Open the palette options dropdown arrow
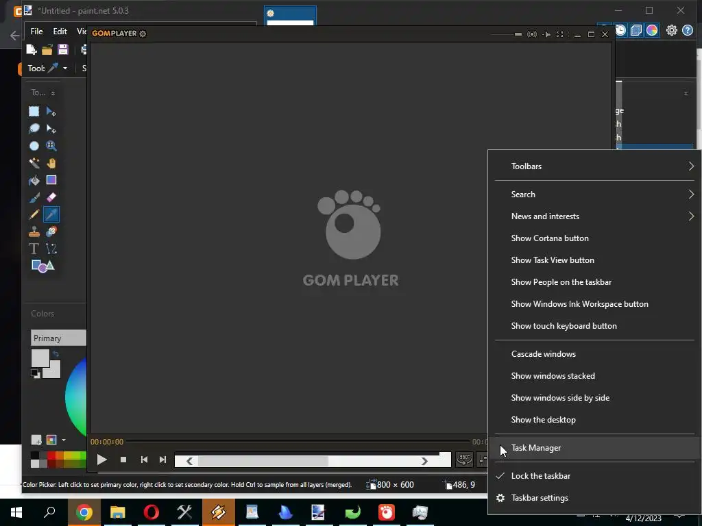 click(64, 440)
